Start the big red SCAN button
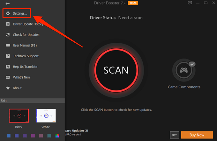Viewport: 217px width, 141px height. coord(116,70)
